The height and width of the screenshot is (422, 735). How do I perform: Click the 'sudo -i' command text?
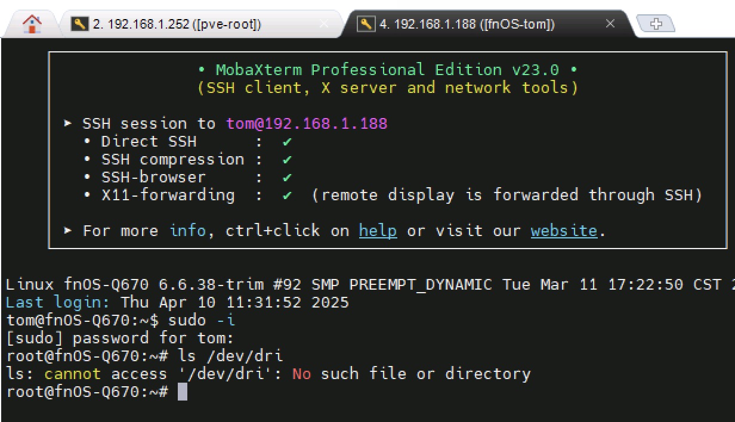click(x=202, y=320)
